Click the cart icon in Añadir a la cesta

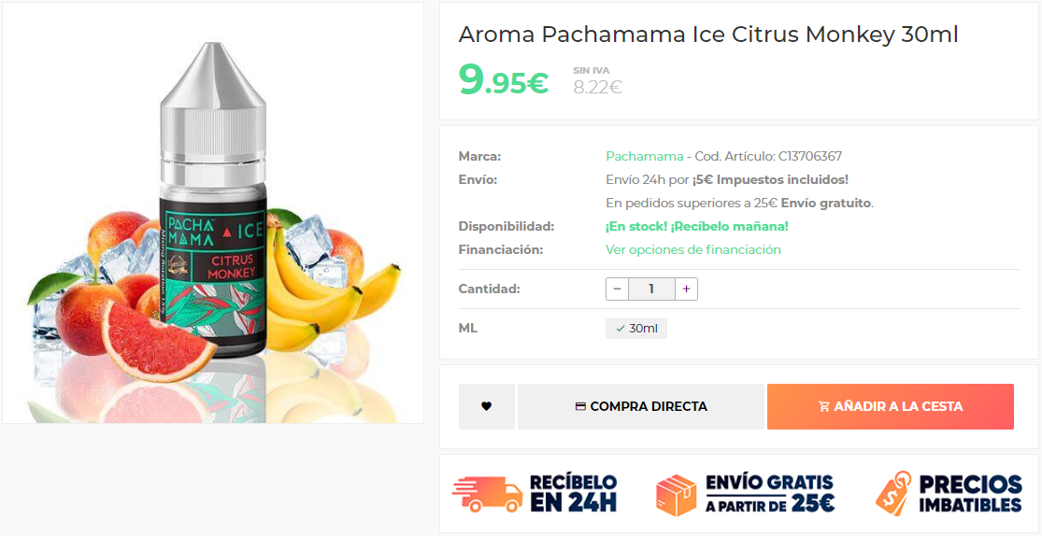coord(824,406)
